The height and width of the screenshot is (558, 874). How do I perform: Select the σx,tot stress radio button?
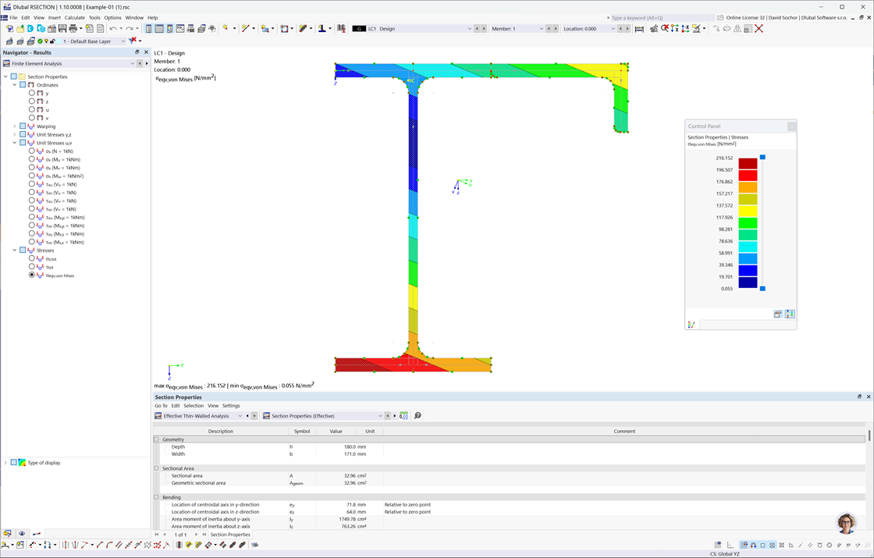[32, 258]
